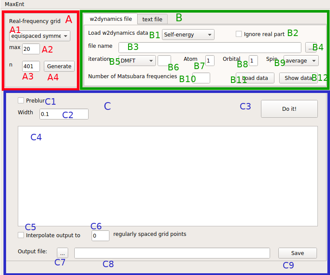This screenshot has height=275, width=330.
Task: Open the DMFT iteration dropdown
Action: coord(137,61)
